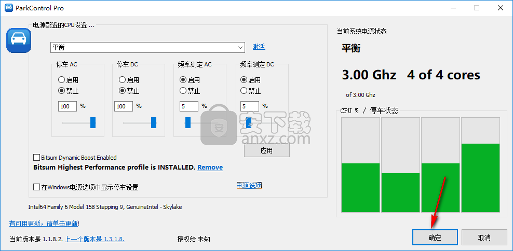The width and height of the screenshot is (513, 251).
Task: Click the ParkControl car icon in title bar
Action: pyautogui.click(x=9, y=8)
